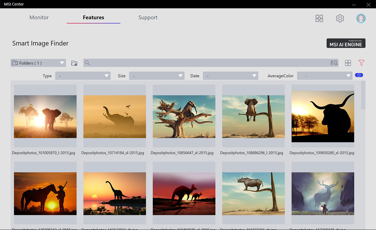Select elephant seated on branch thumbnail

[x=253, y=116]
